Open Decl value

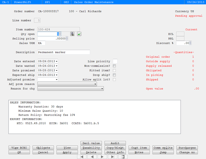tap(91, 143)
